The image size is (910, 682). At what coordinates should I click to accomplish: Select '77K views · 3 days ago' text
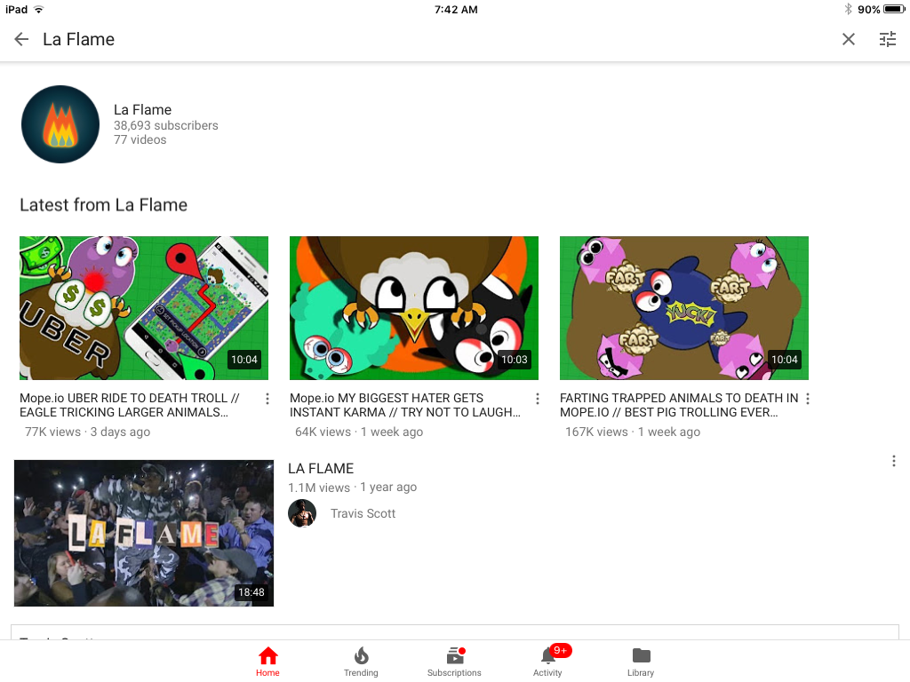pos(88,432)
